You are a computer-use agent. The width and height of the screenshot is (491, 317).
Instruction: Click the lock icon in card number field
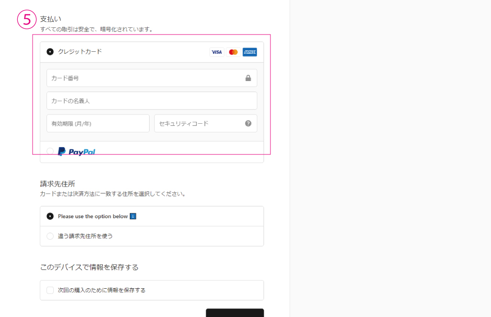click(248, 78)
